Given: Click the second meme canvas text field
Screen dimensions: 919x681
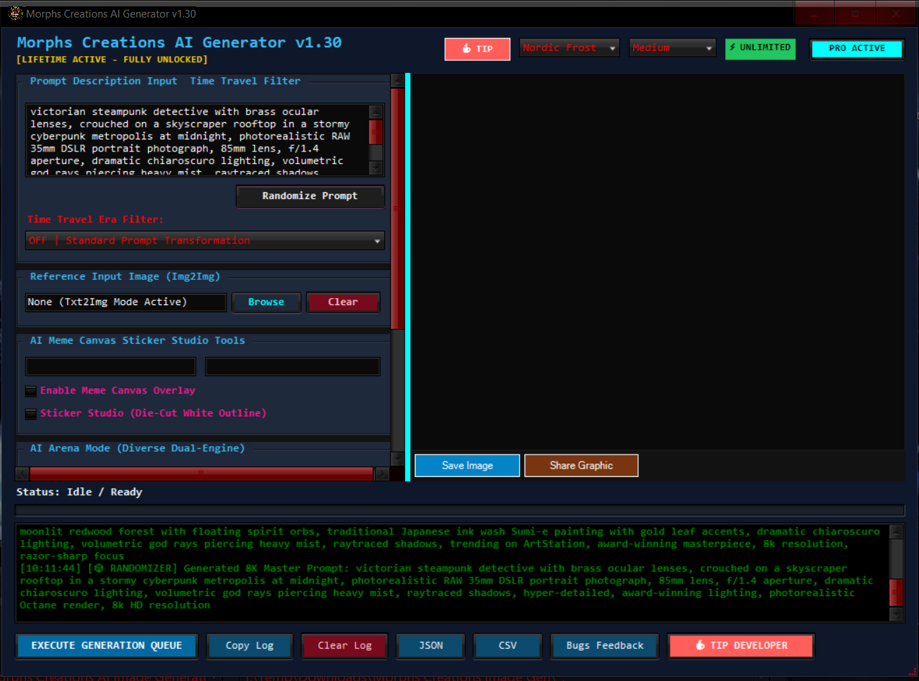Looking at the screenshot, I should (293, 366).
